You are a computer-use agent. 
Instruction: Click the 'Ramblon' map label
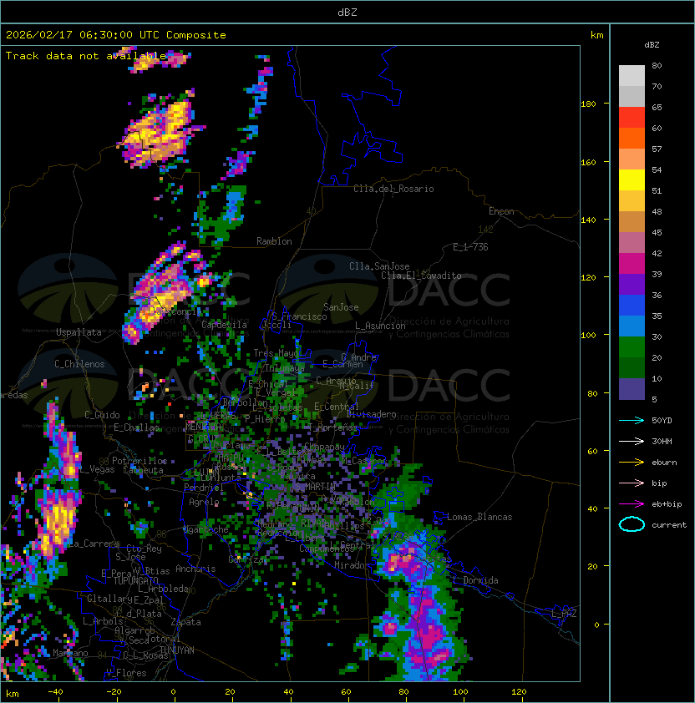click(x=274, y=241)
